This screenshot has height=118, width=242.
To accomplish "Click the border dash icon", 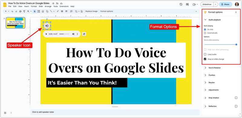I will click(x=66, y=11).
